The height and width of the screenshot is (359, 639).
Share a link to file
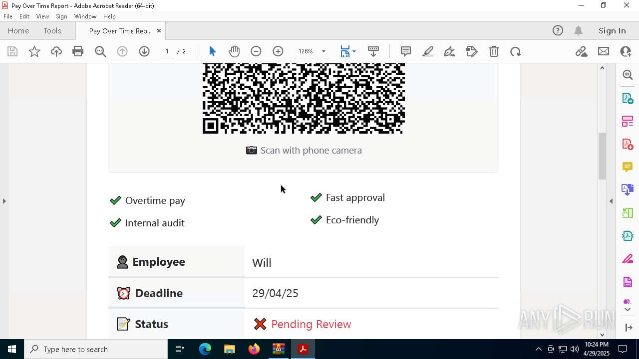pos(581,51)
